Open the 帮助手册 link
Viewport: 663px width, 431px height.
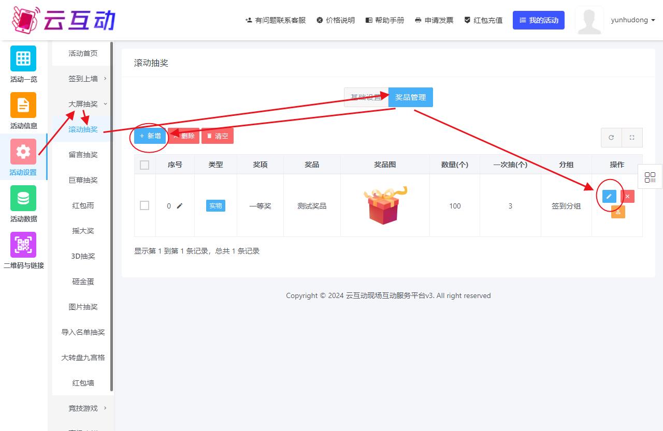click(385, 20)
